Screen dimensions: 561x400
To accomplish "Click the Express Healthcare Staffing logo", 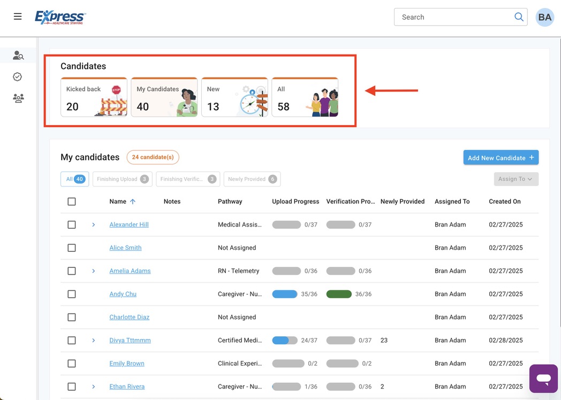I will [60, 17].
